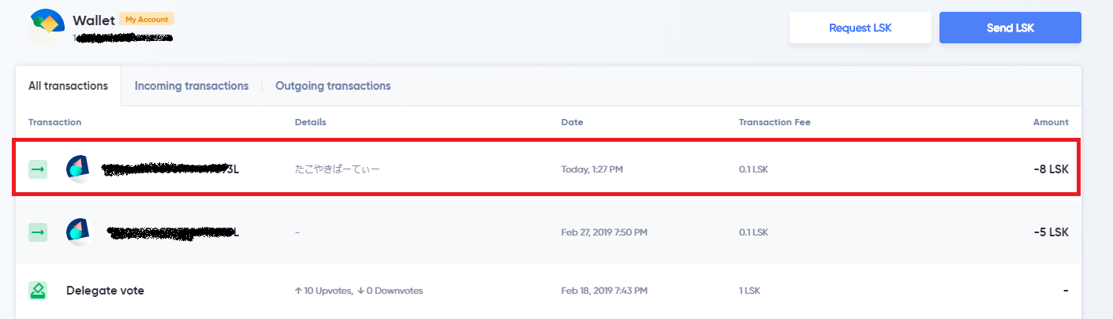This screenshot has width=1113, height=319.
Task: Click the Feb 27, 2019 7:50 PM date
Action: point(604,232)
